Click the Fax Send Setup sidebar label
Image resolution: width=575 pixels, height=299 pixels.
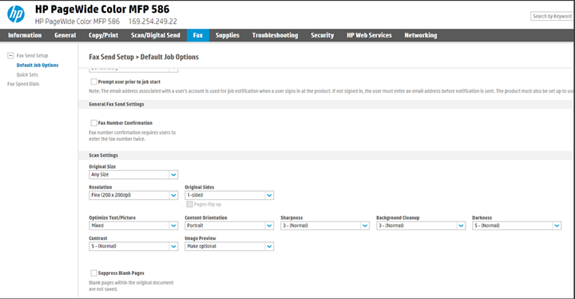32,55
